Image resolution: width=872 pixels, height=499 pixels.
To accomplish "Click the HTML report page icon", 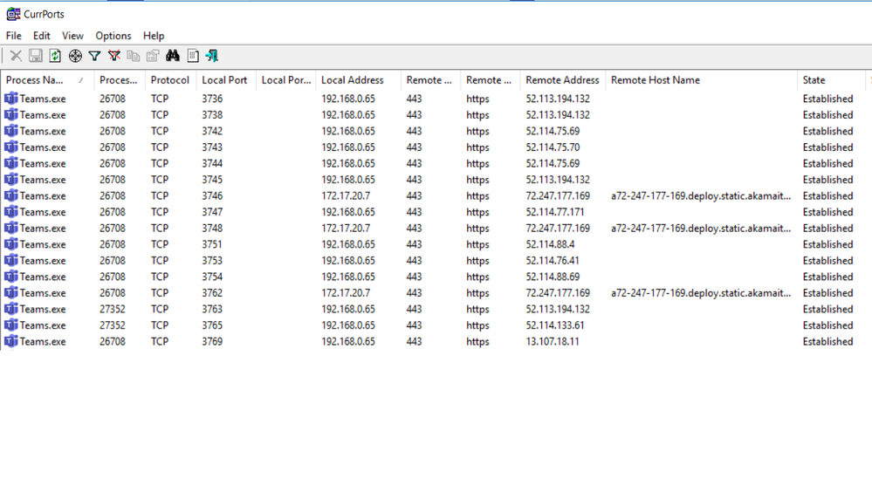I will pos(193,56).
